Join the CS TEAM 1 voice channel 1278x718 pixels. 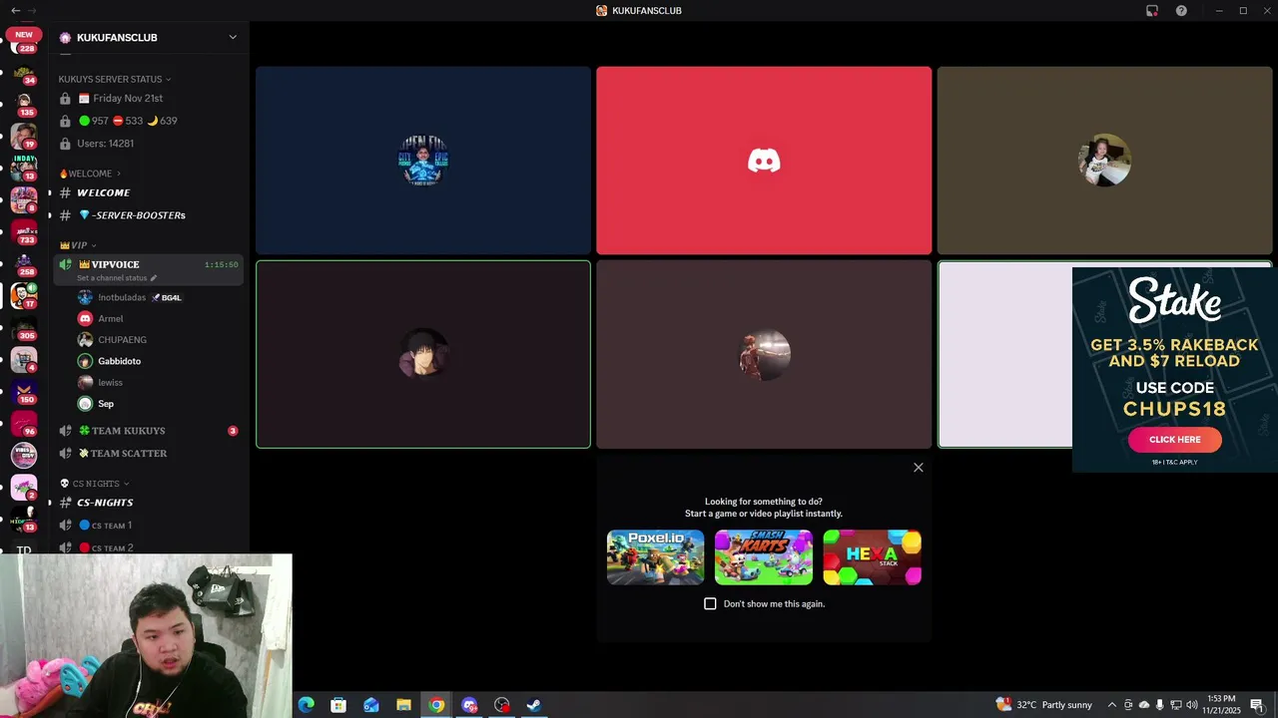tap(148, 526)
